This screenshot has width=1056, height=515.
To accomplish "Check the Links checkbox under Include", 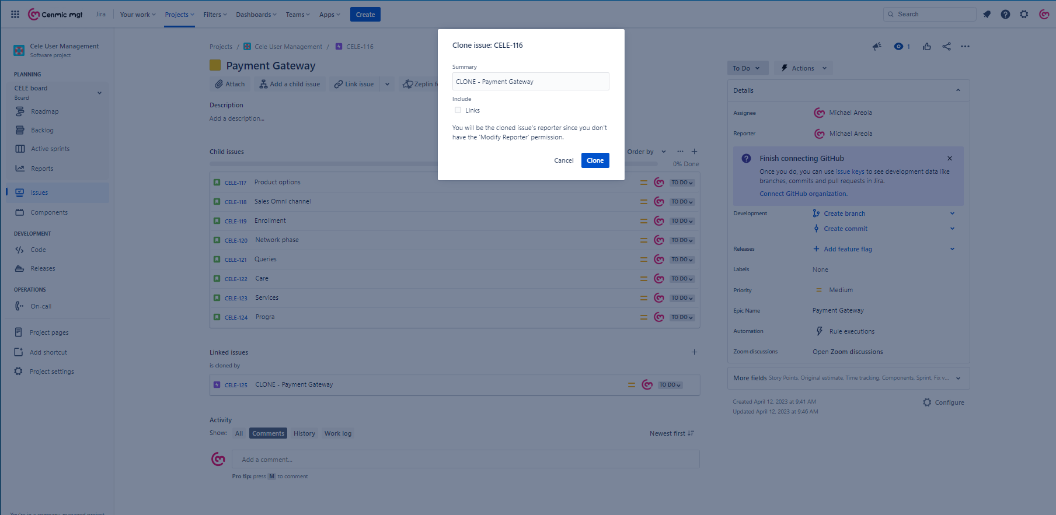I will tap(458, 110).
